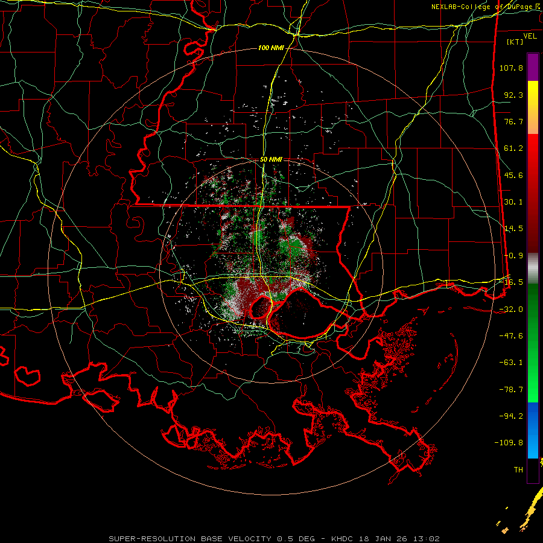Click the -78.7 legend value

[511, 390]
